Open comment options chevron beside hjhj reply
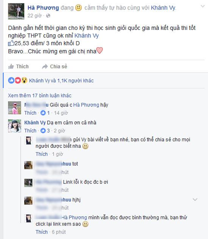The width and height of the screenshot is (208, 239). 195,199
